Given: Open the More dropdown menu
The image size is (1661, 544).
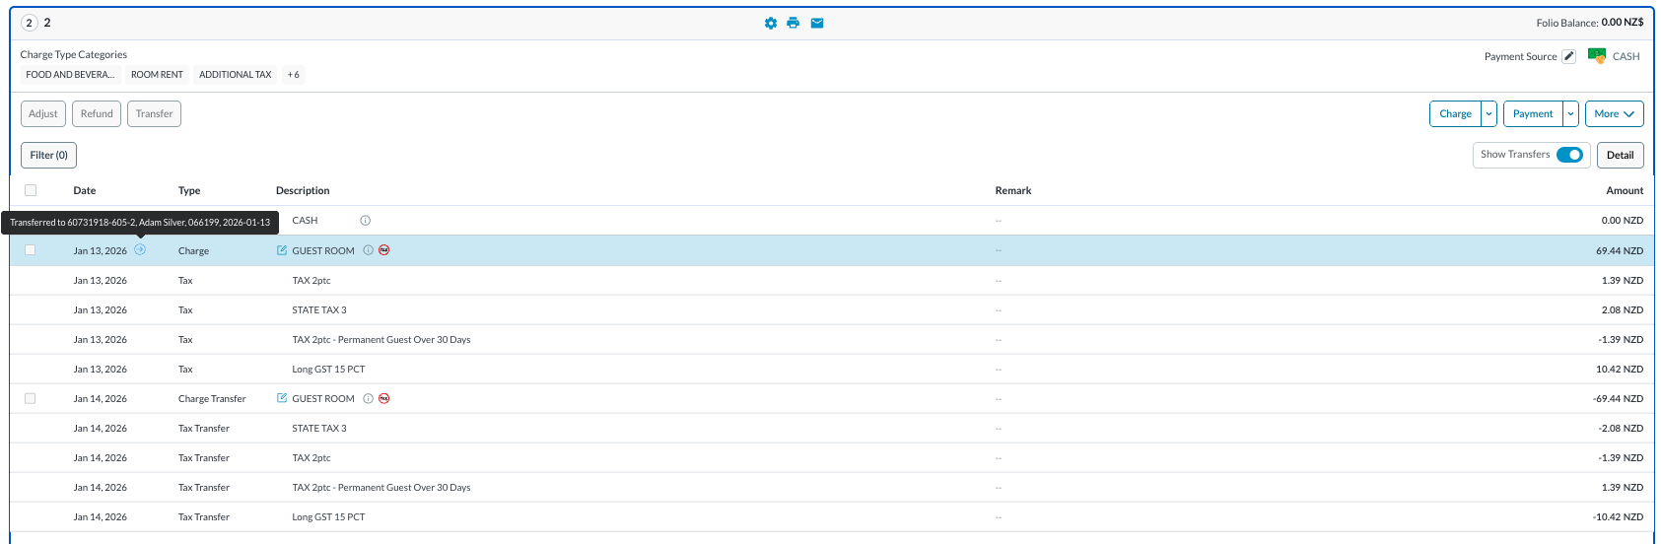Looking at the screenshot, I should pos(1614,114).
